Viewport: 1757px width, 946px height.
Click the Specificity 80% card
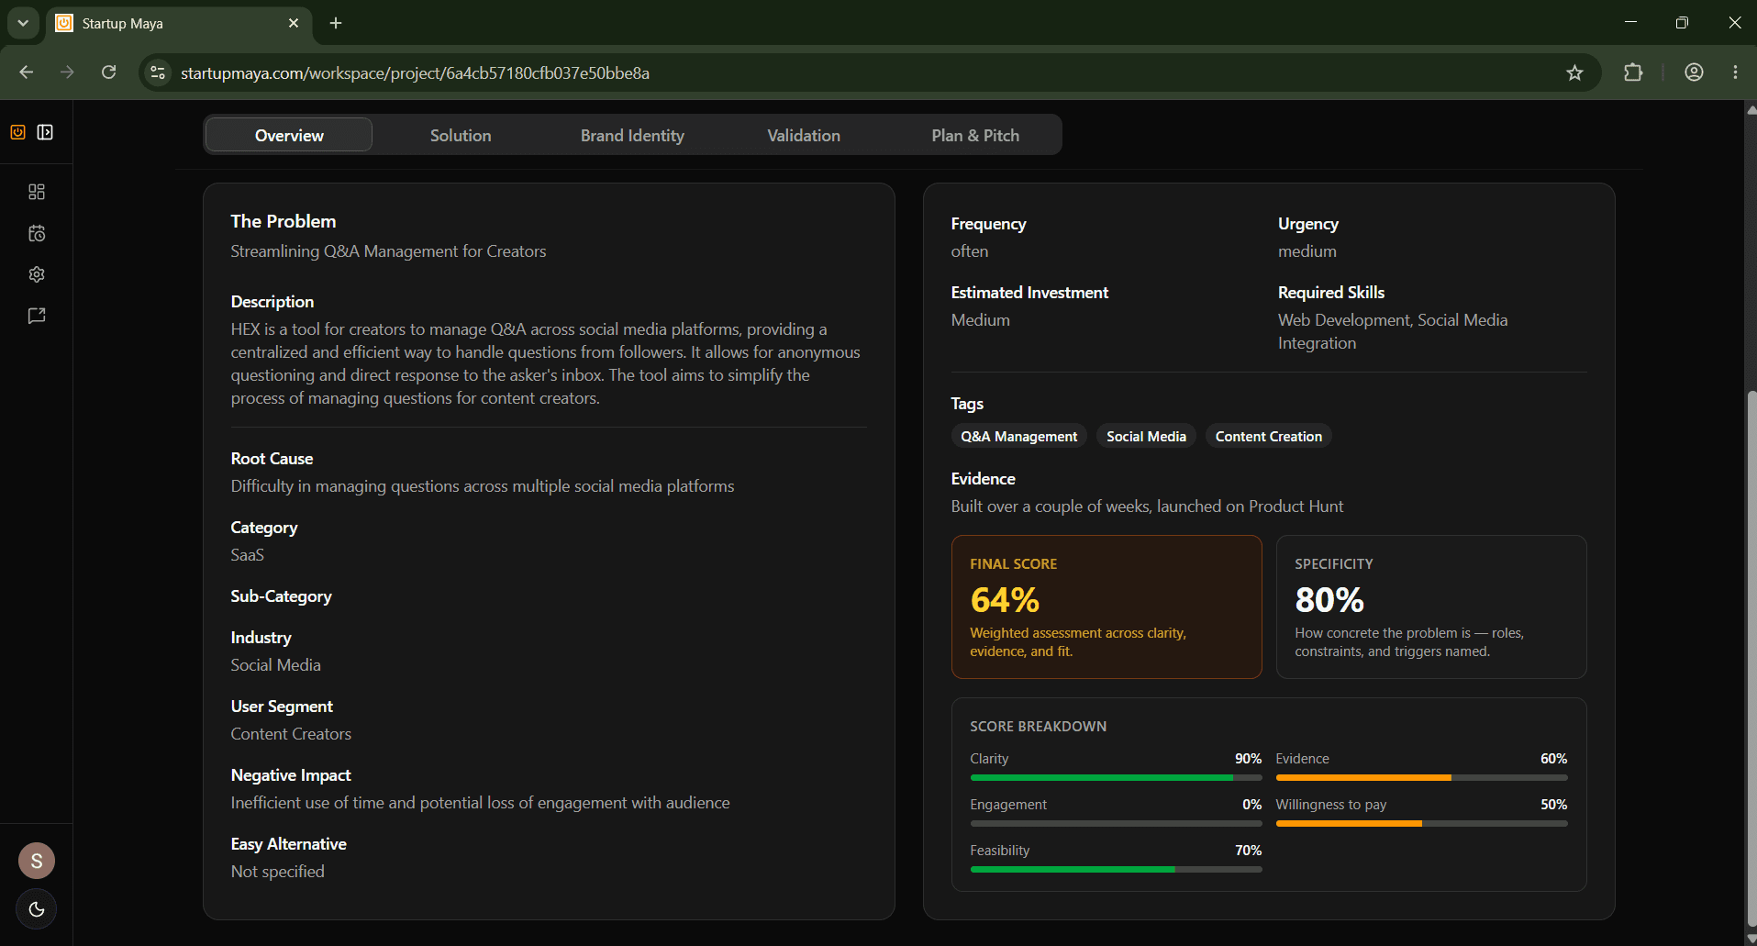pos(1431,607)
